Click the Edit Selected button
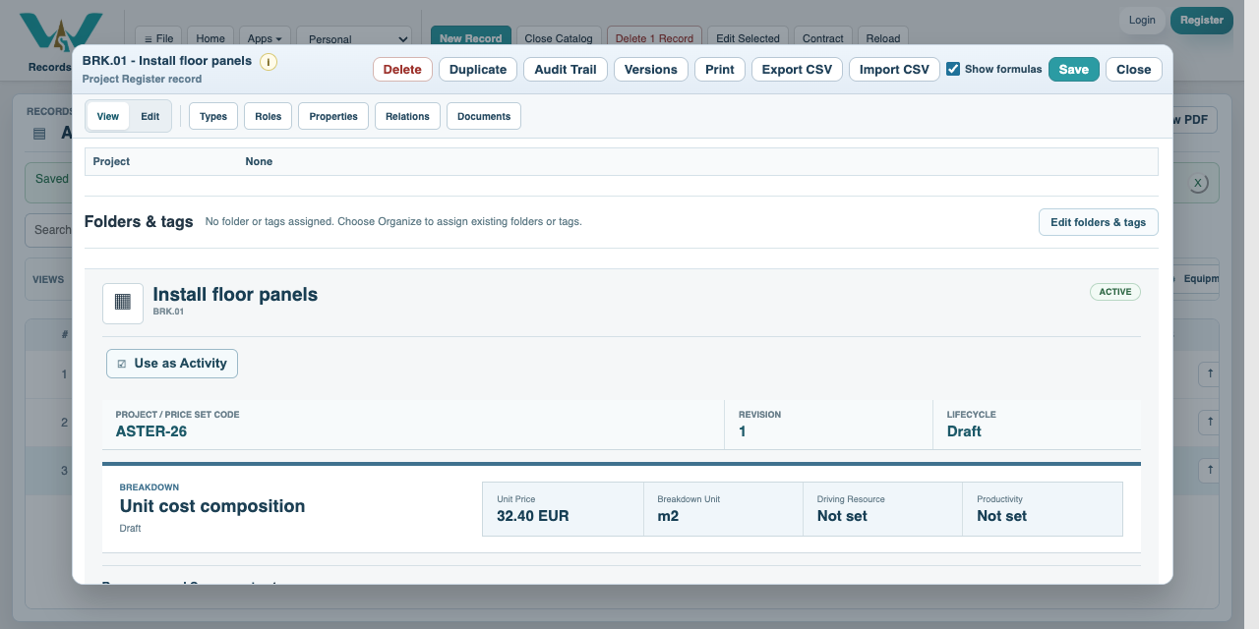 [748, 38]
